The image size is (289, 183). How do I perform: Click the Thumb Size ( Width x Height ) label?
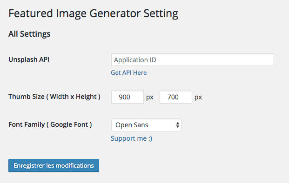point(54,97)
